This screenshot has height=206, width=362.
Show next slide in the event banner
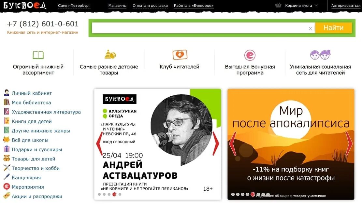coord(216,144)
